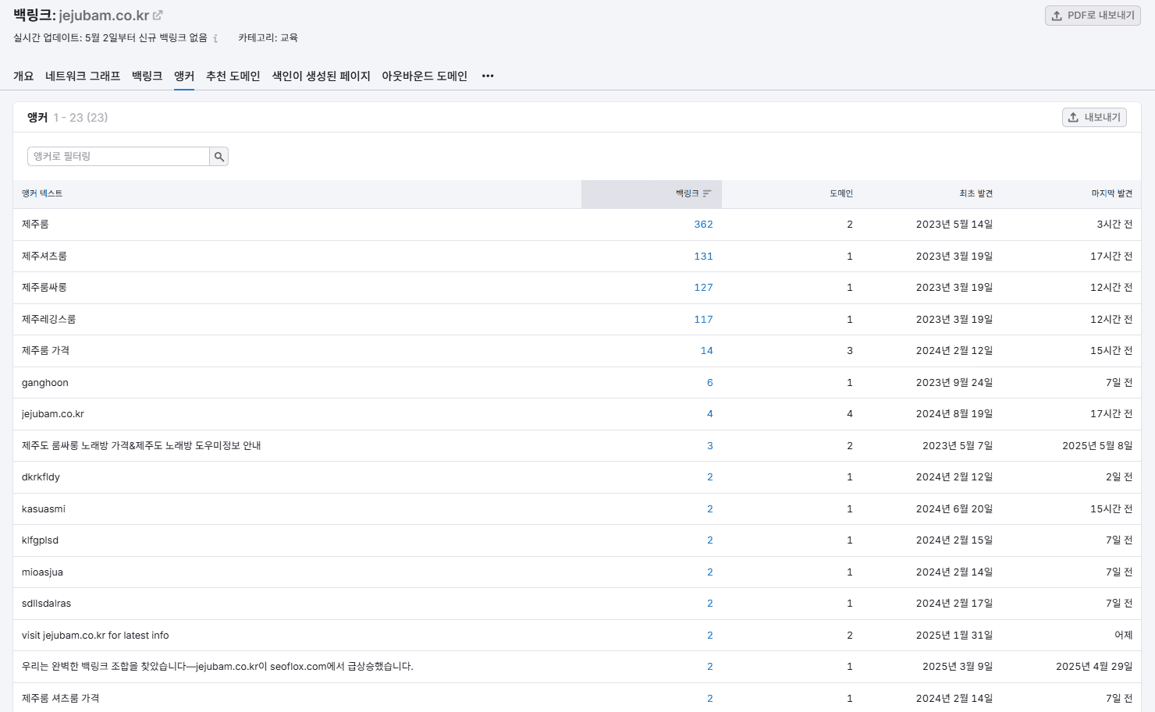Open the 117 backlinks link for 제주레깅스룸
1155x712 pixels.
click(704, 320)
